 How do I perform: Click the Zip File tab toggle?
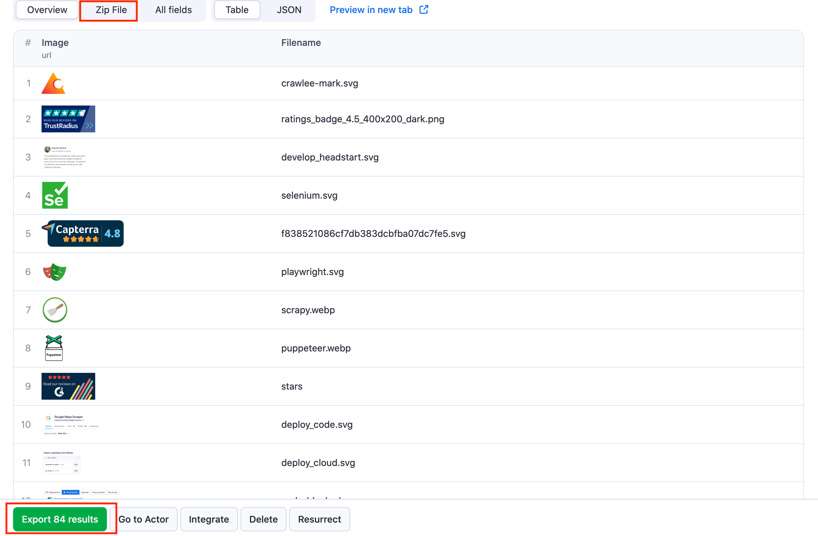point(110,9)
